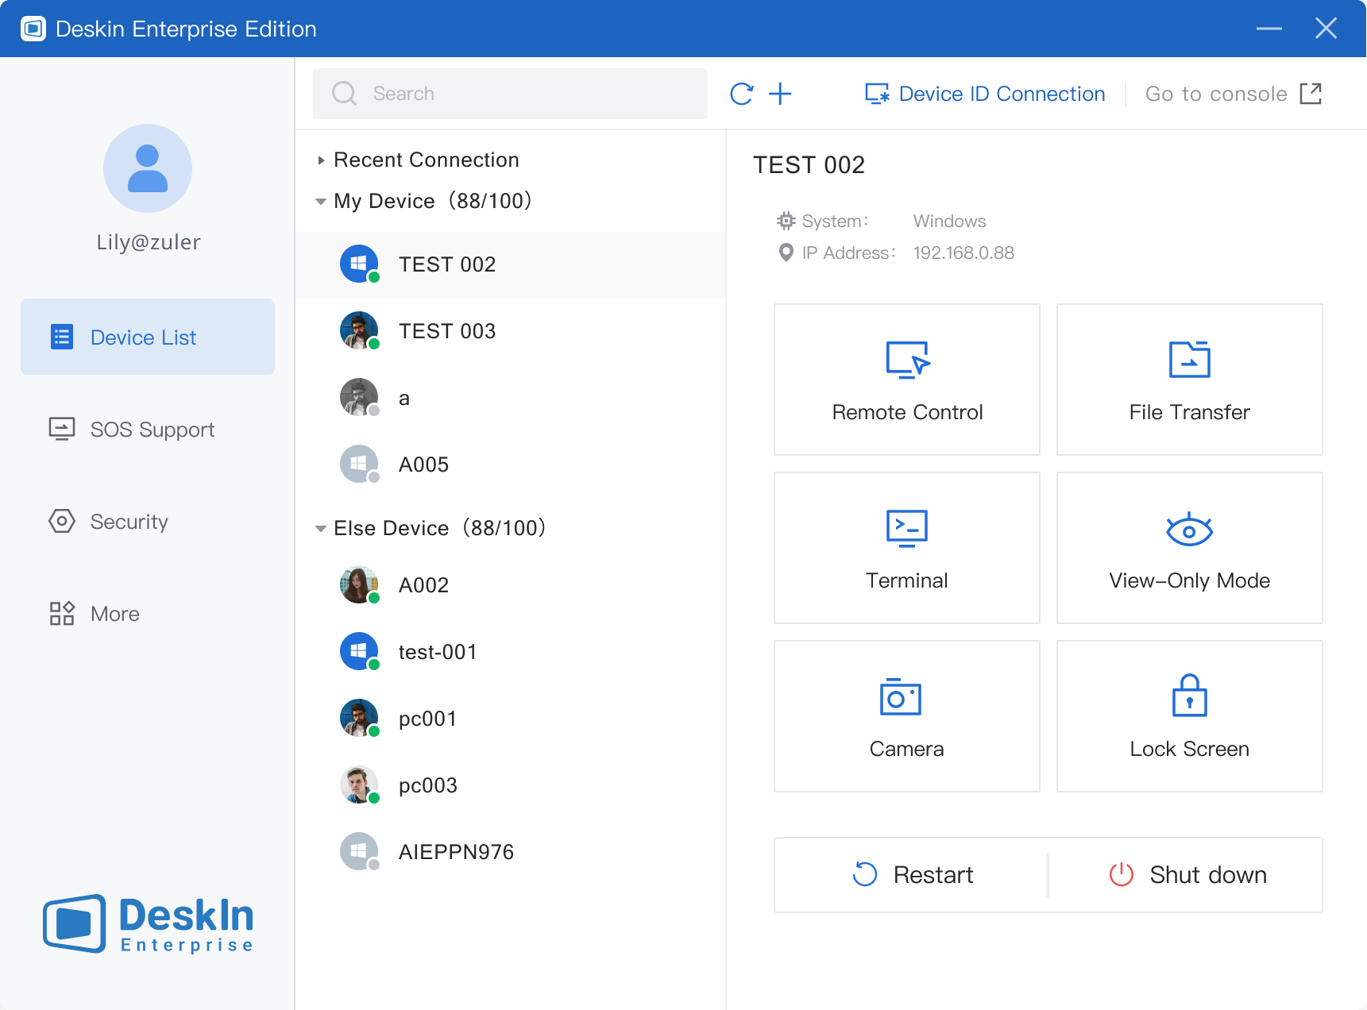The height and width of the screenshot is (1010, 1367).
Task: Click the Lily@zuler profile avatar
Action: [x=148, y=168]
